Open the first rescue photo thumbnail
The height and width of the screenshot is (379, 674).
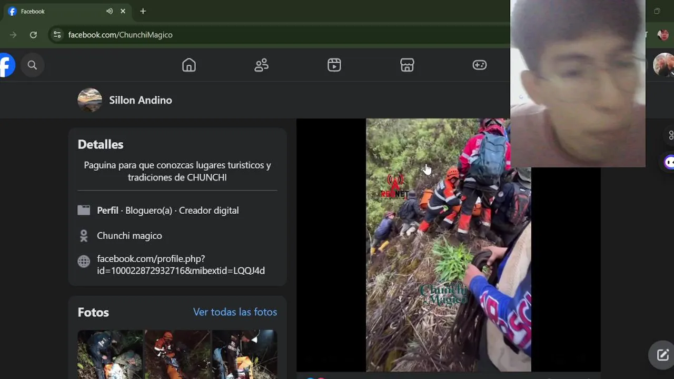(110, 354)
